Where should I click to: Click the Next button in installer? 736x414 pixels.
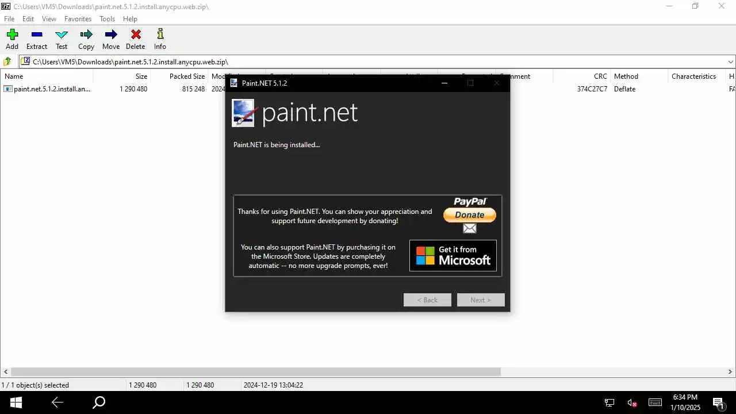[481, 300]
